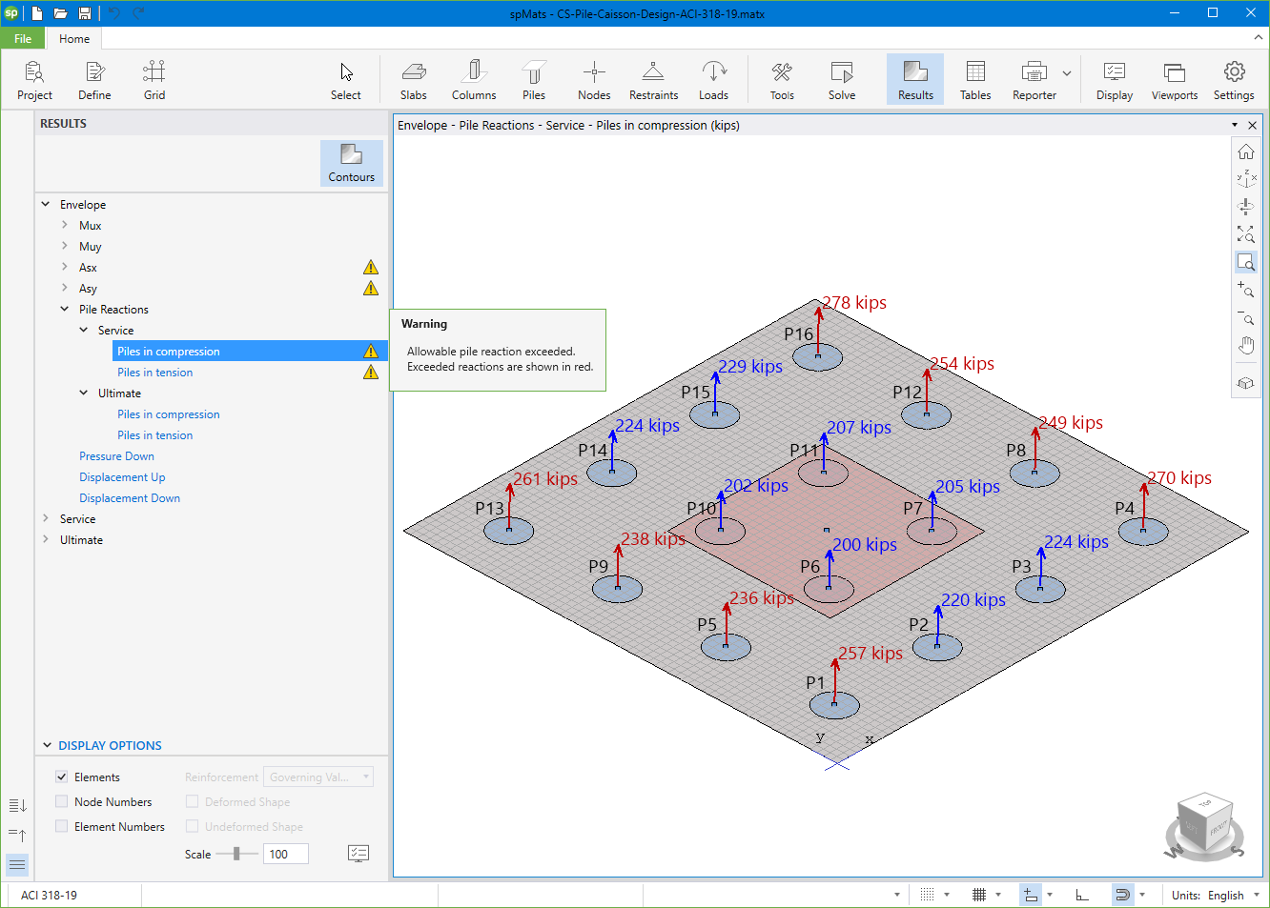Uncheck the Elements checkbox
The height and width of the screenshot is (908, 1270).
coord(62,777)
